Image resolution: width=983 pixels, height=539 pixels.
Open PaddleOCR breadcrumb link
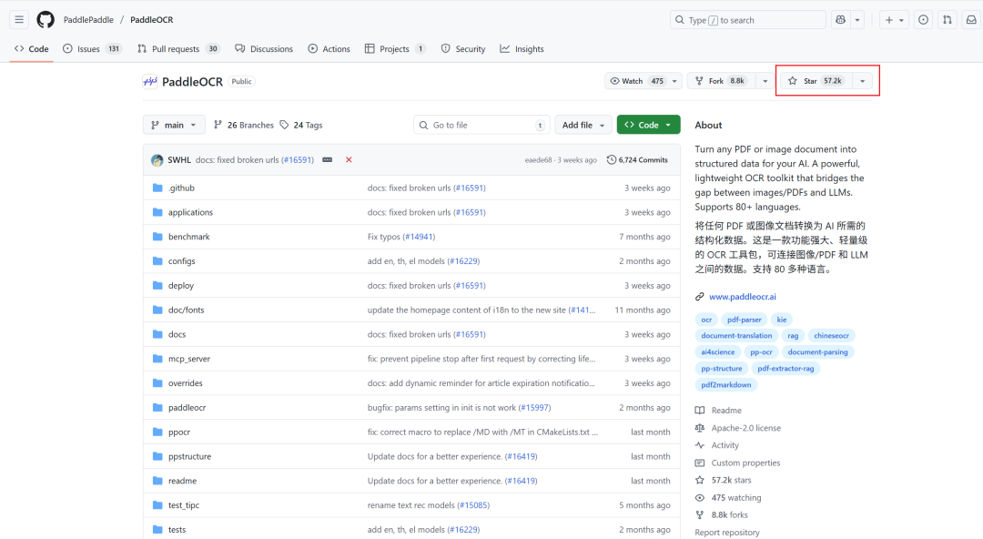coord(152,19)
